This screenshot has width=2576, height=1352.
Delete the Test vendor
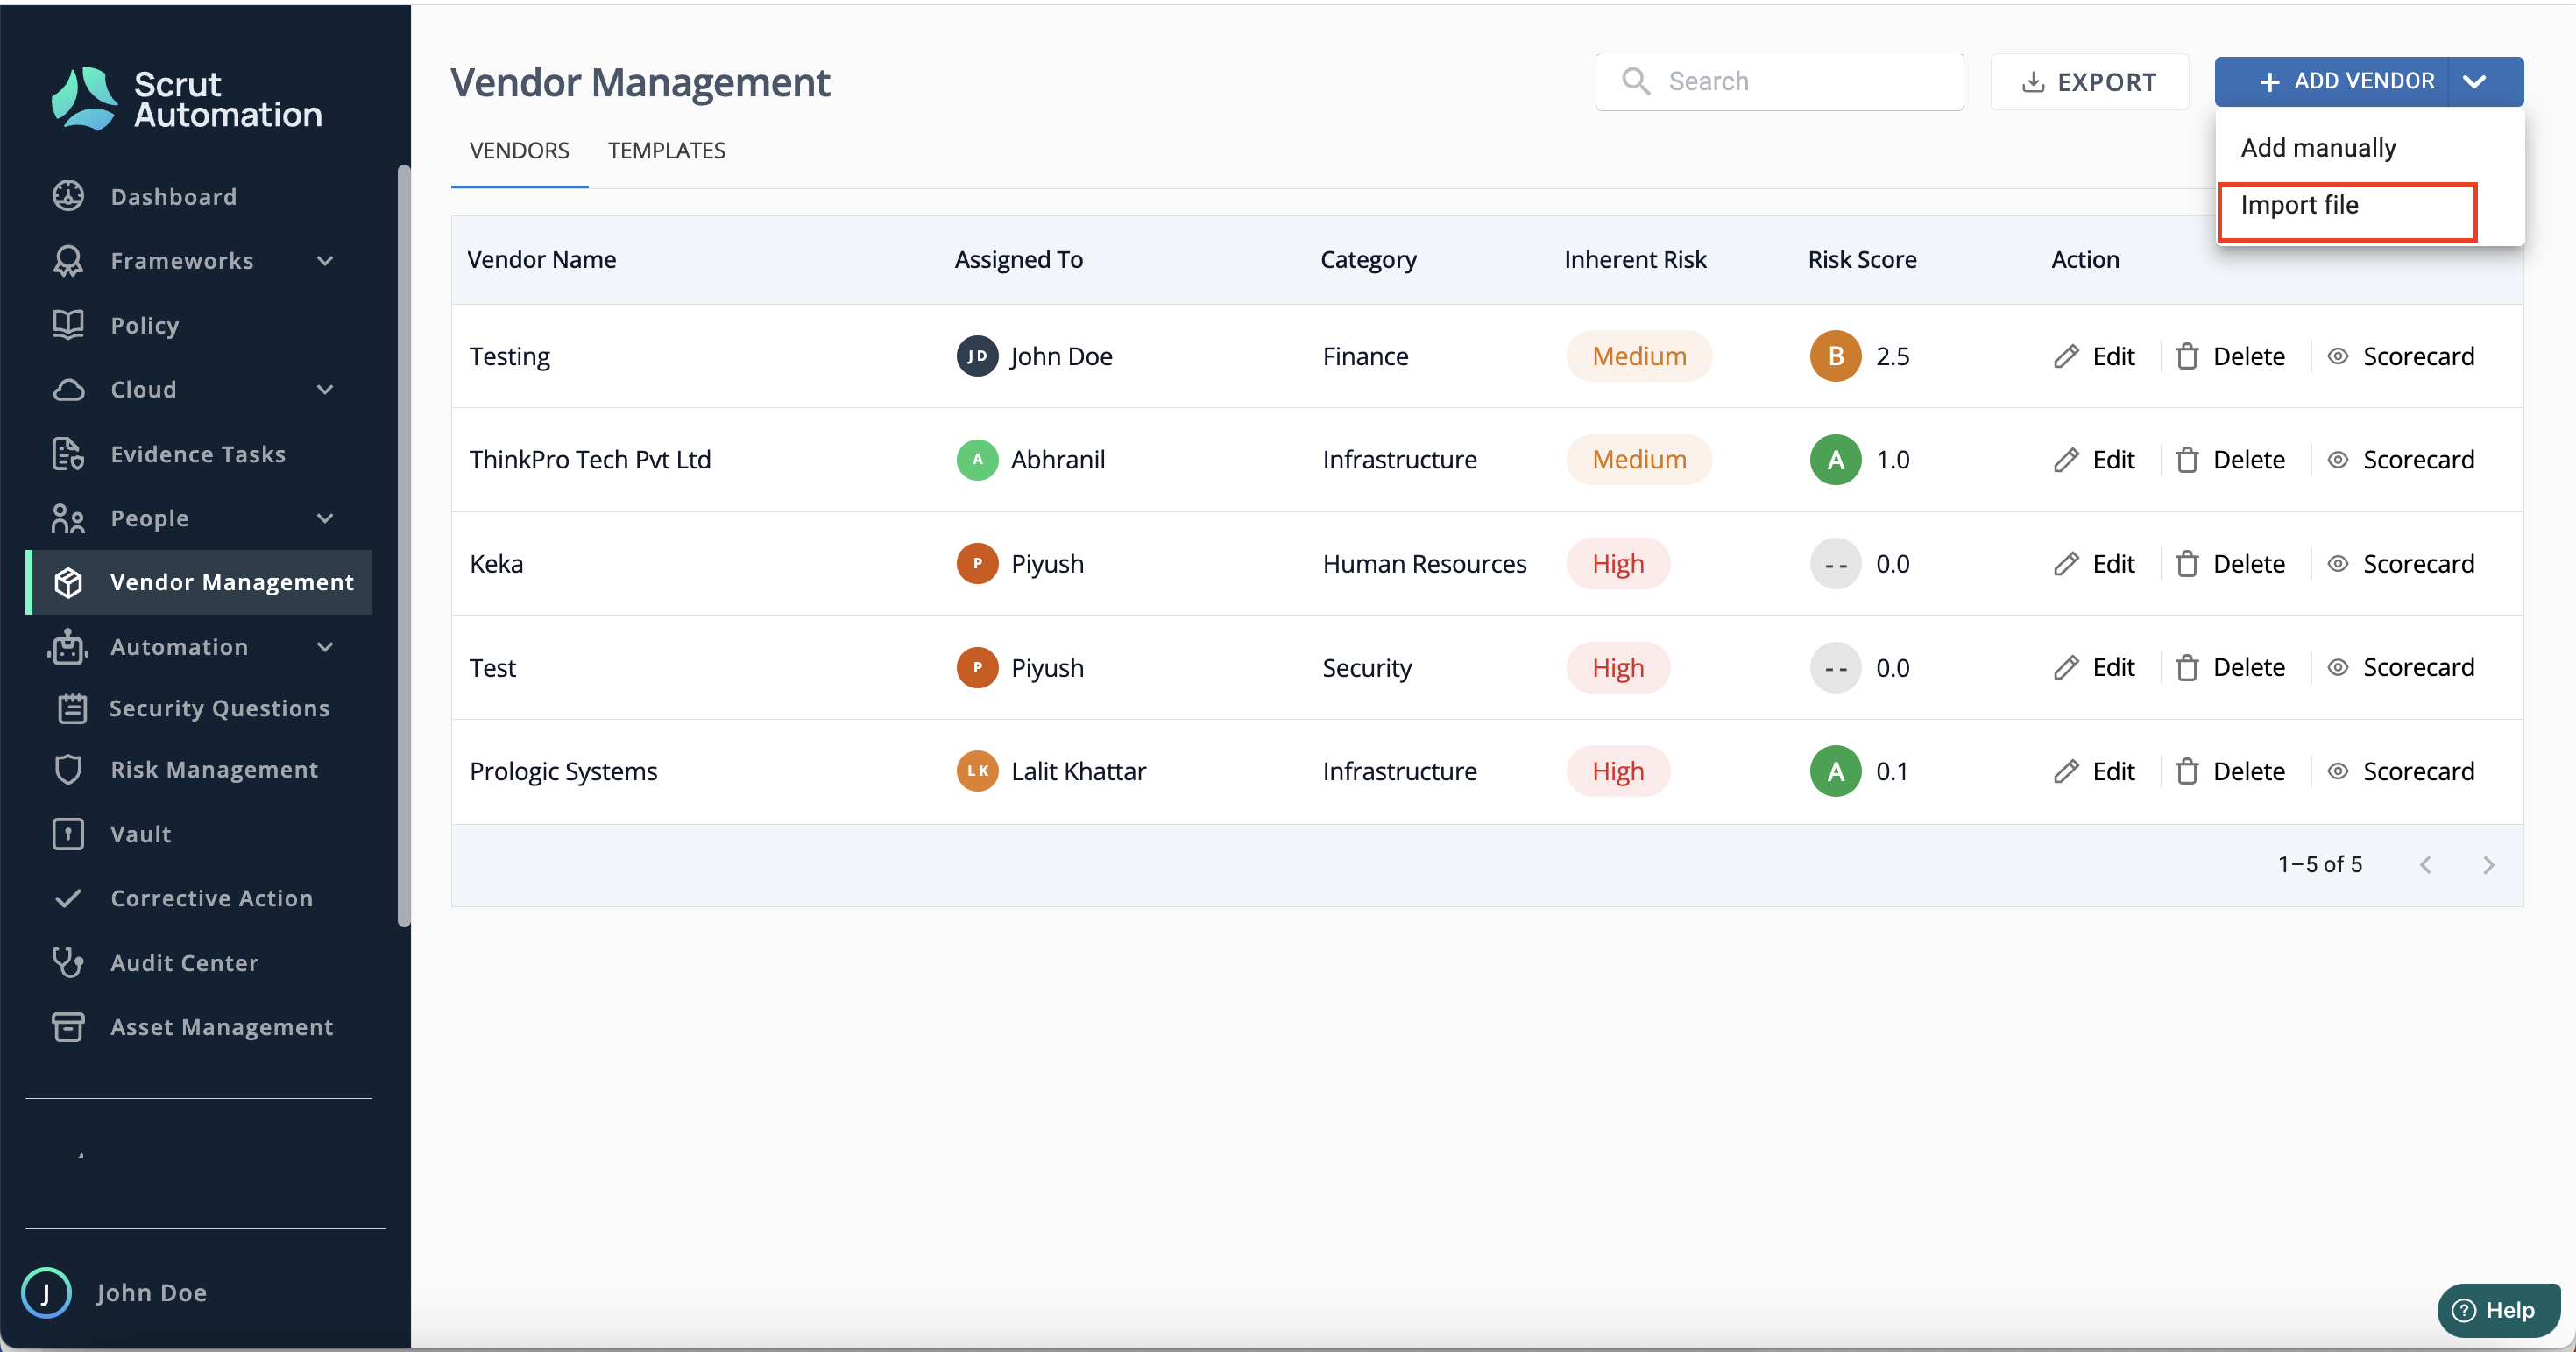tap(2230, 666)
